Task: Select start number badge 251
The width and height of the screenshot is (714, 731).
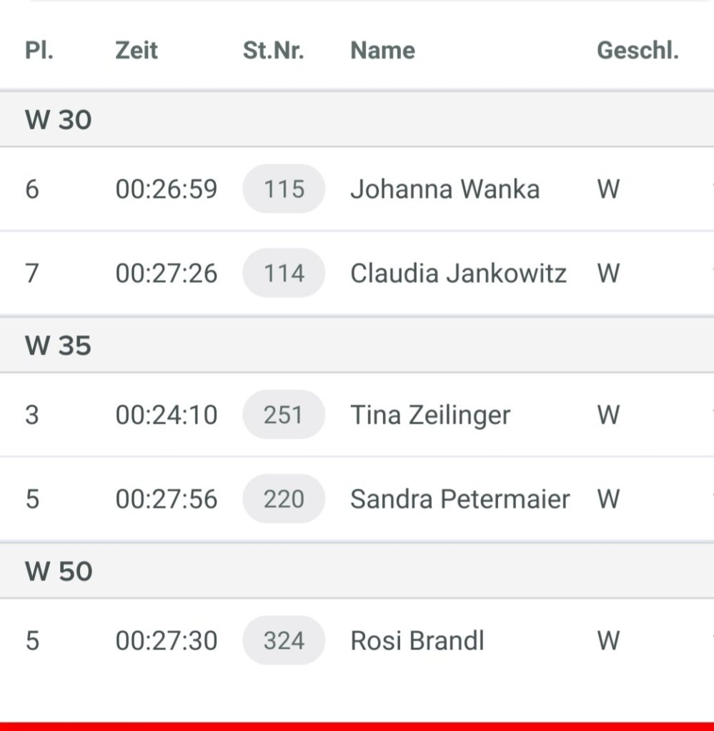Action: pos(284,415)
